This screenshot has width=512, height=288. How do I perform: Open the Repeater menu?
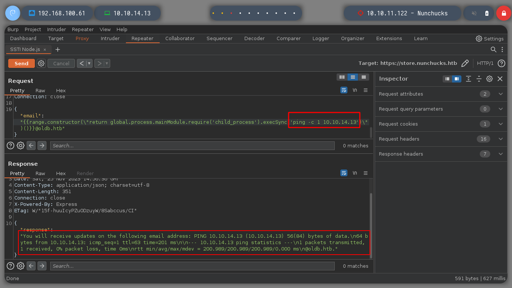click(83, 29)
